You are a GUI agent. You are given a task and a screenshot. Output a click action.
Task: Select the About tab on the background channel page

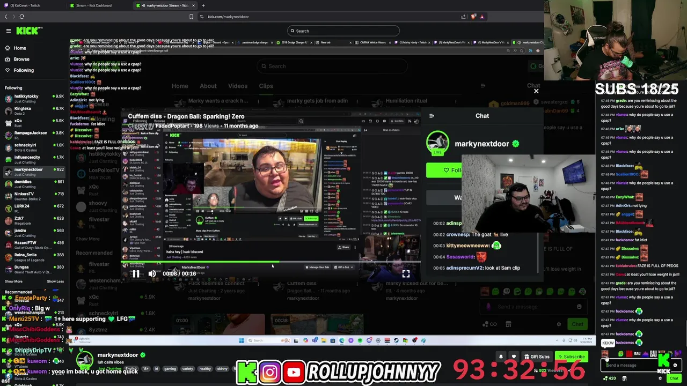208,86
